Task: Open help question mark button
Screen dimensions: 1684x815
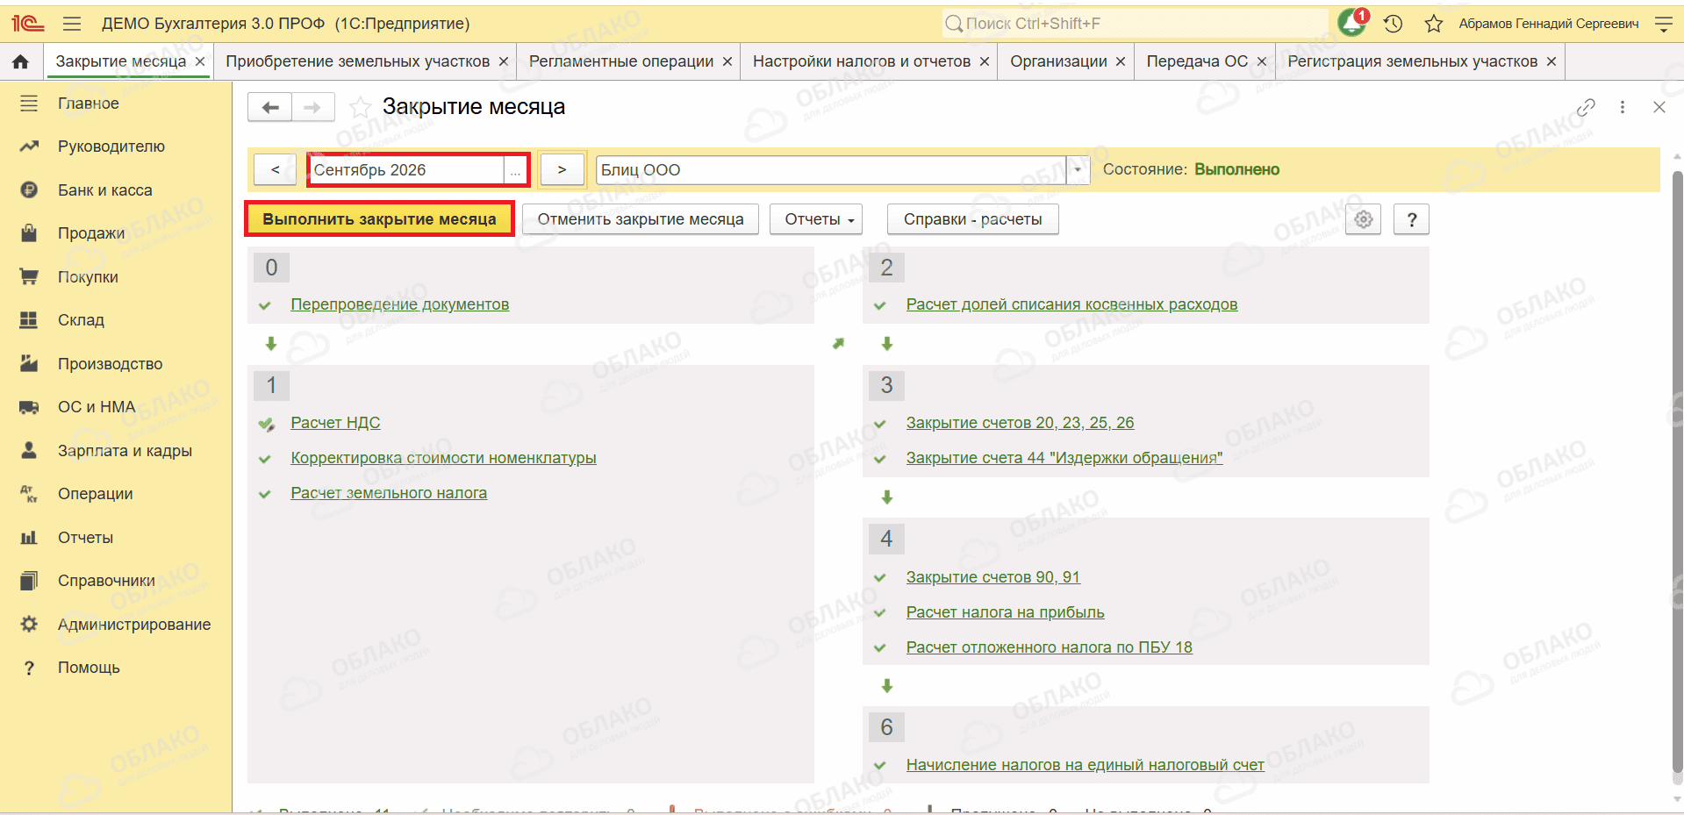Action: coord(1412,219)
